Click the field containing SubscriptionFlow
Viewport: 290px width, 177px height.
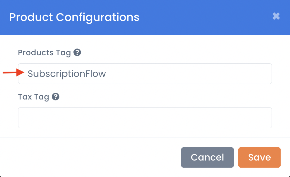point(145,74)
